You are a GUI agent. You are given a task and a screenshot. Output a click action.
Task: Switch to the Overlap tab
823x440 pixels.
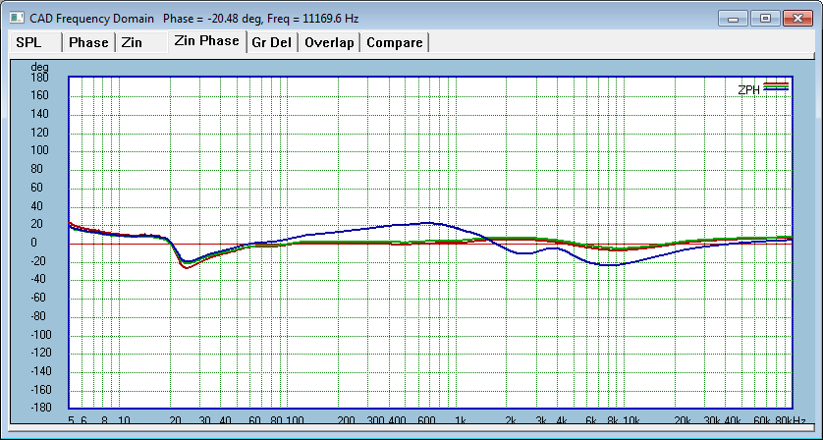[x=329, y=42]
